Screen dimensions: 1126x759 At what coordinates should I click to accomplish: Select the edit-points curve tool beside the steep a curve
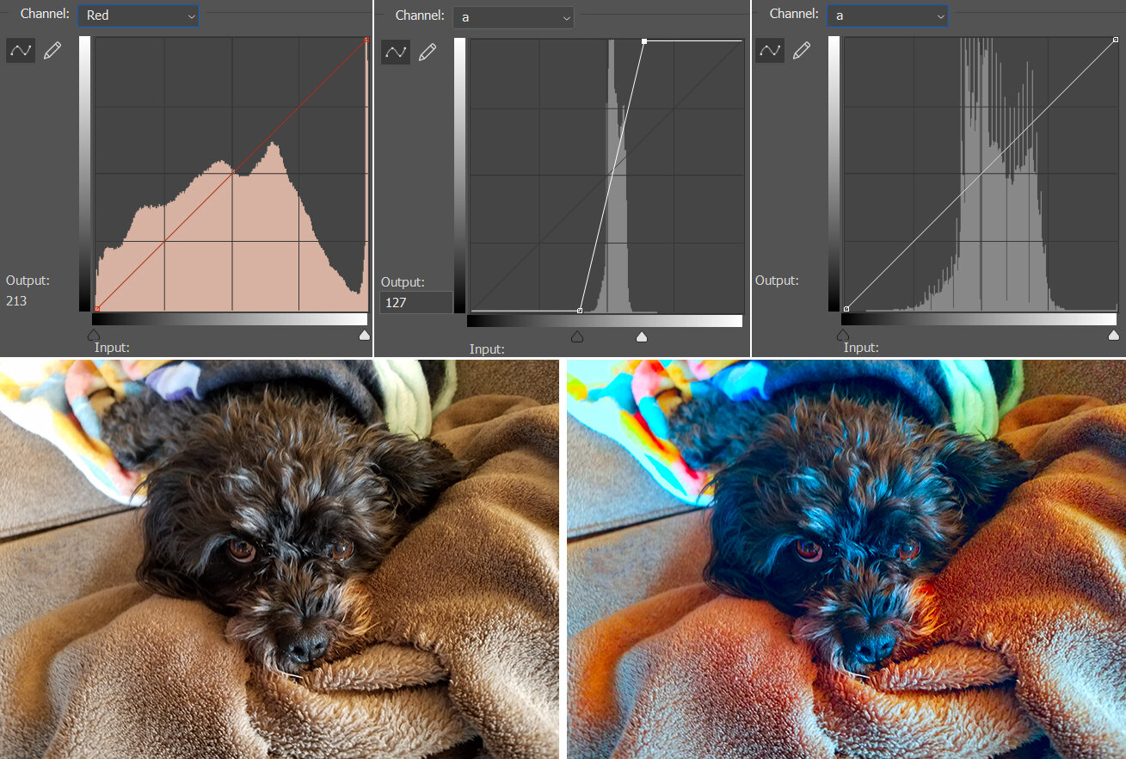(x=396, y=52)
